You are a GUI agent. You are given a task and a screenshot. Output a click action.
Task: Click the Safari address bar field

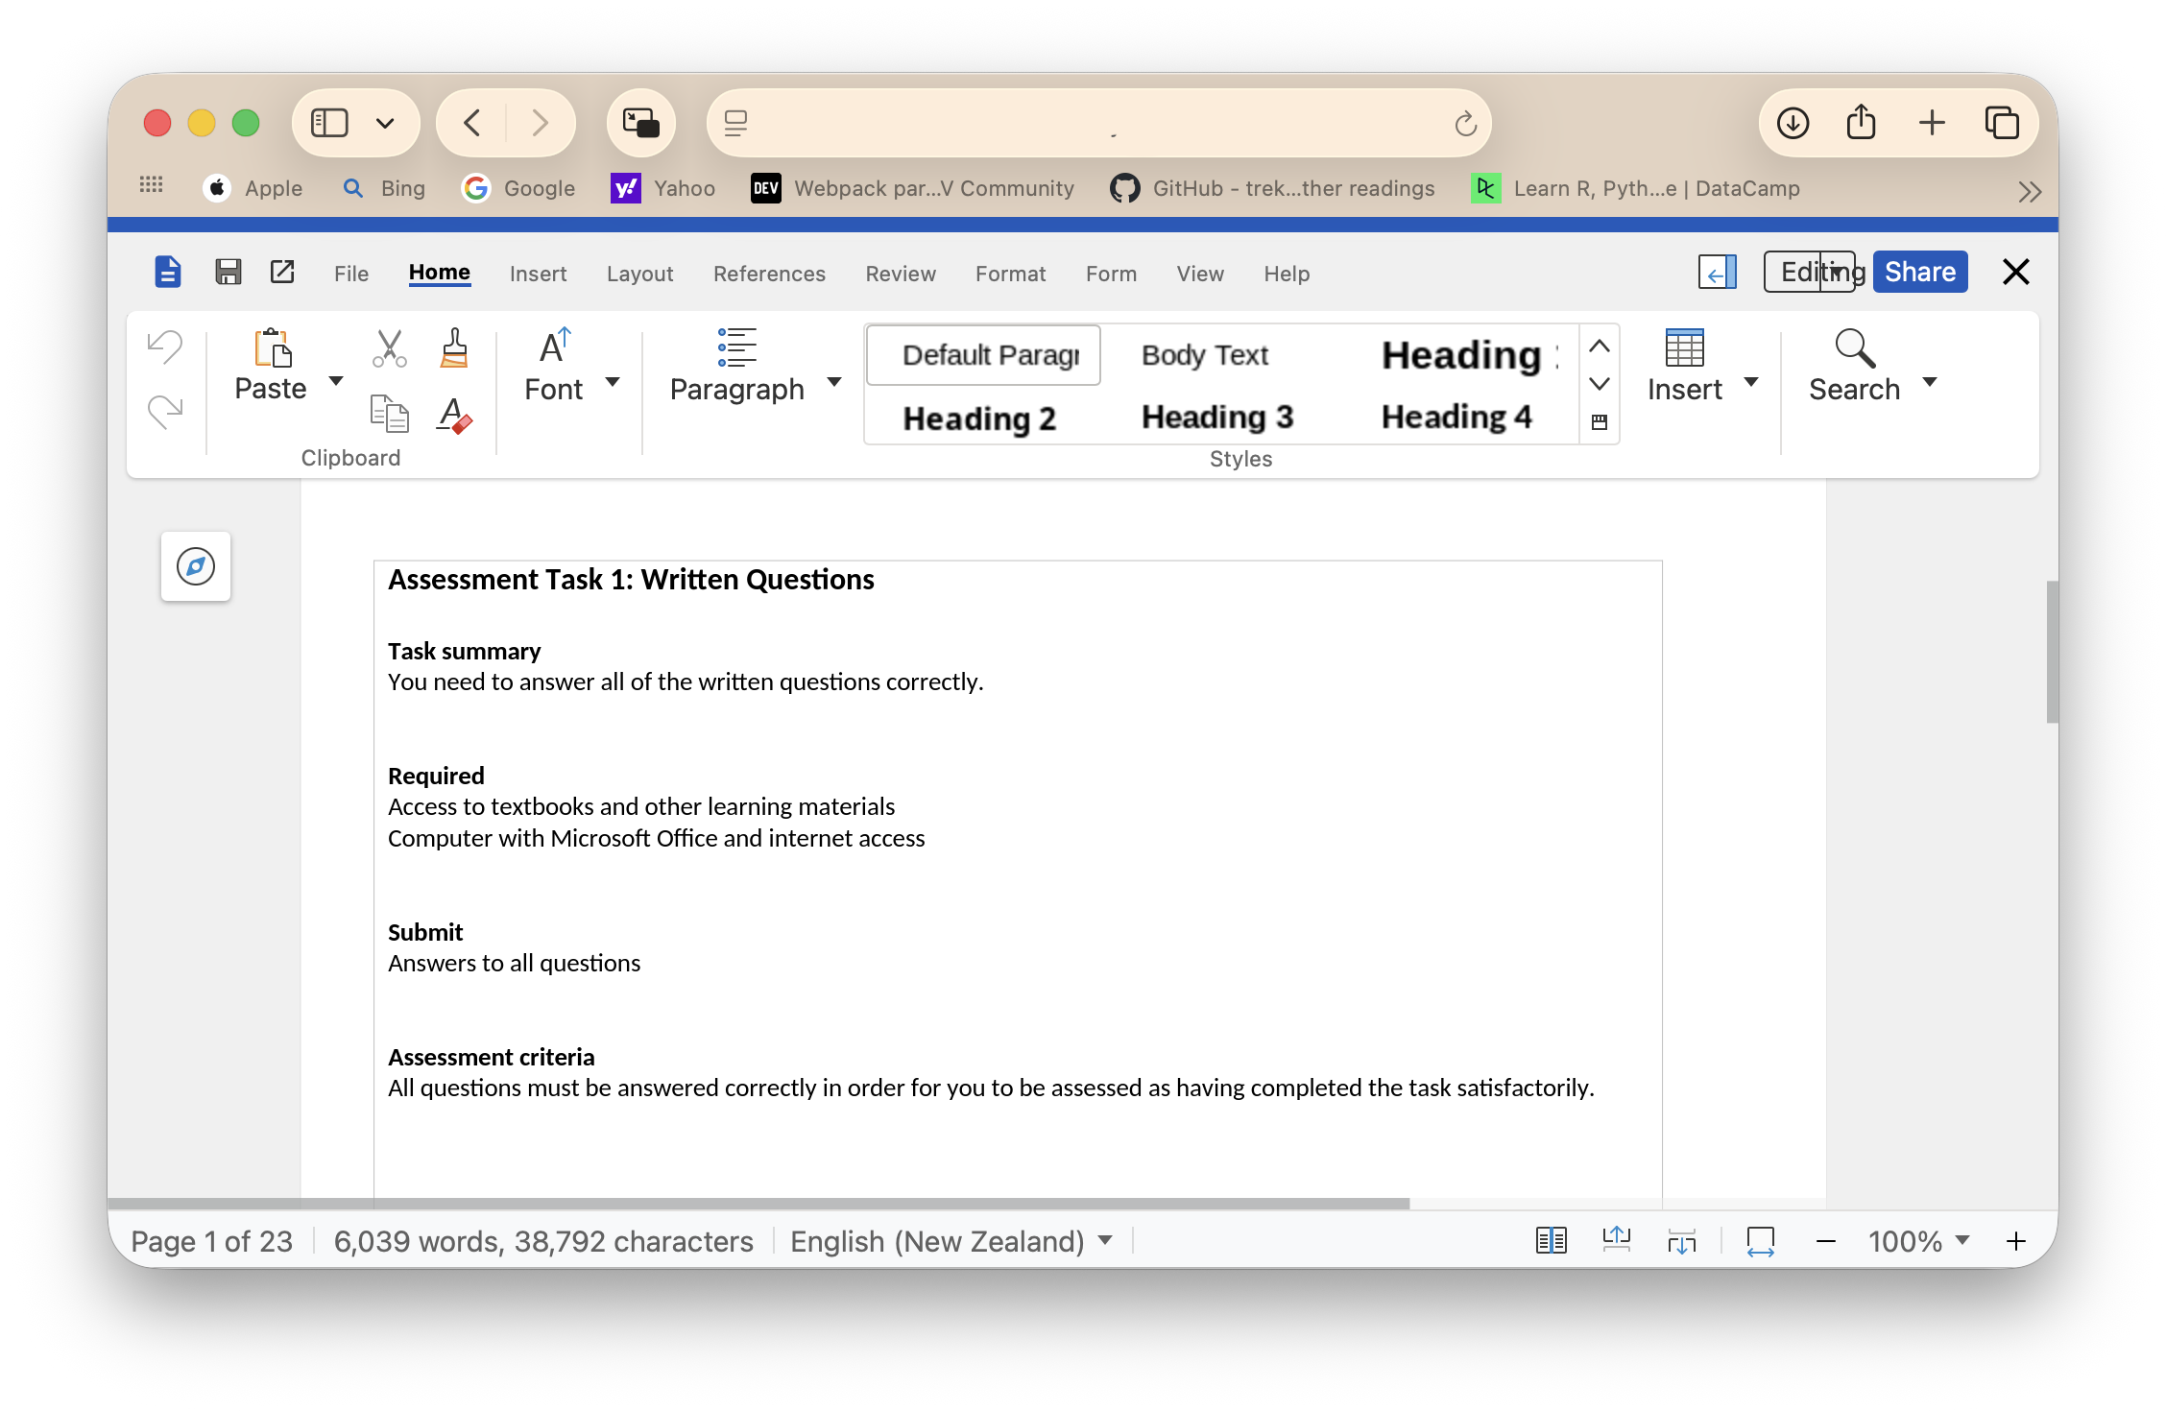pos(1095,123)
